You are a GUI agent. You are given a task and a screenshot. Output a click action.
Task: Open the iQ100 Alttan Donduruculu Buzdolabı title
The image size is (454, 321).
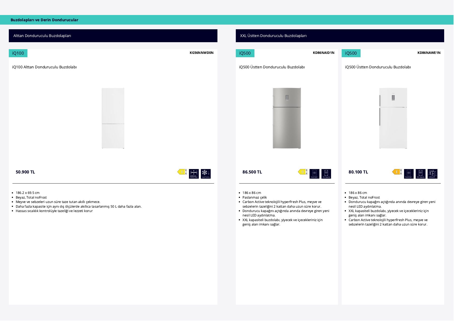(45, 67)
